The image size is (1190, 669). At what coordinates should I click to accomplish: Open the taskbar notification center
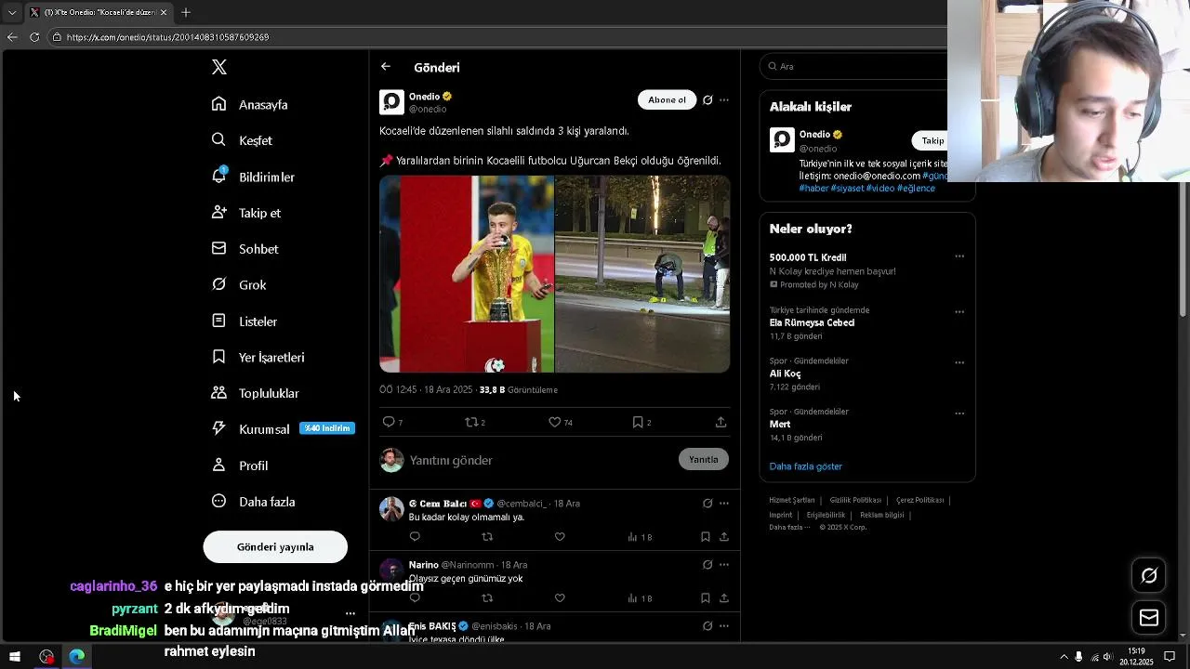[1170, 657]
